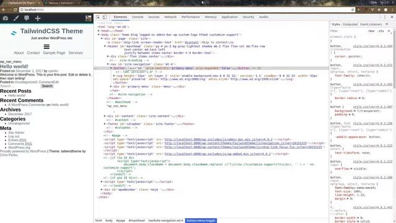This screenshot has width=396, height=223.
Task: Switch to the Console tab
Action: pyautogui.click(x=137, y=17)
